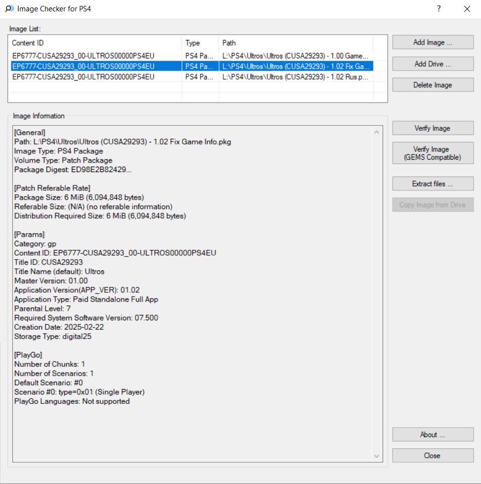Click the [PlayGo] heading
Image resolution: width=481 pixels, height=484 pixels.
28,355
